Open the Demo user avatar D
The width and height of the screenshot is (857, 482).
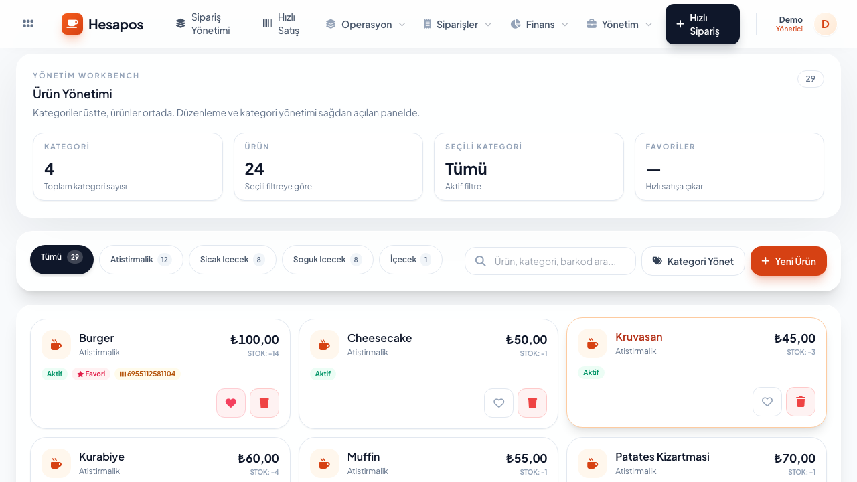(826, 24)
